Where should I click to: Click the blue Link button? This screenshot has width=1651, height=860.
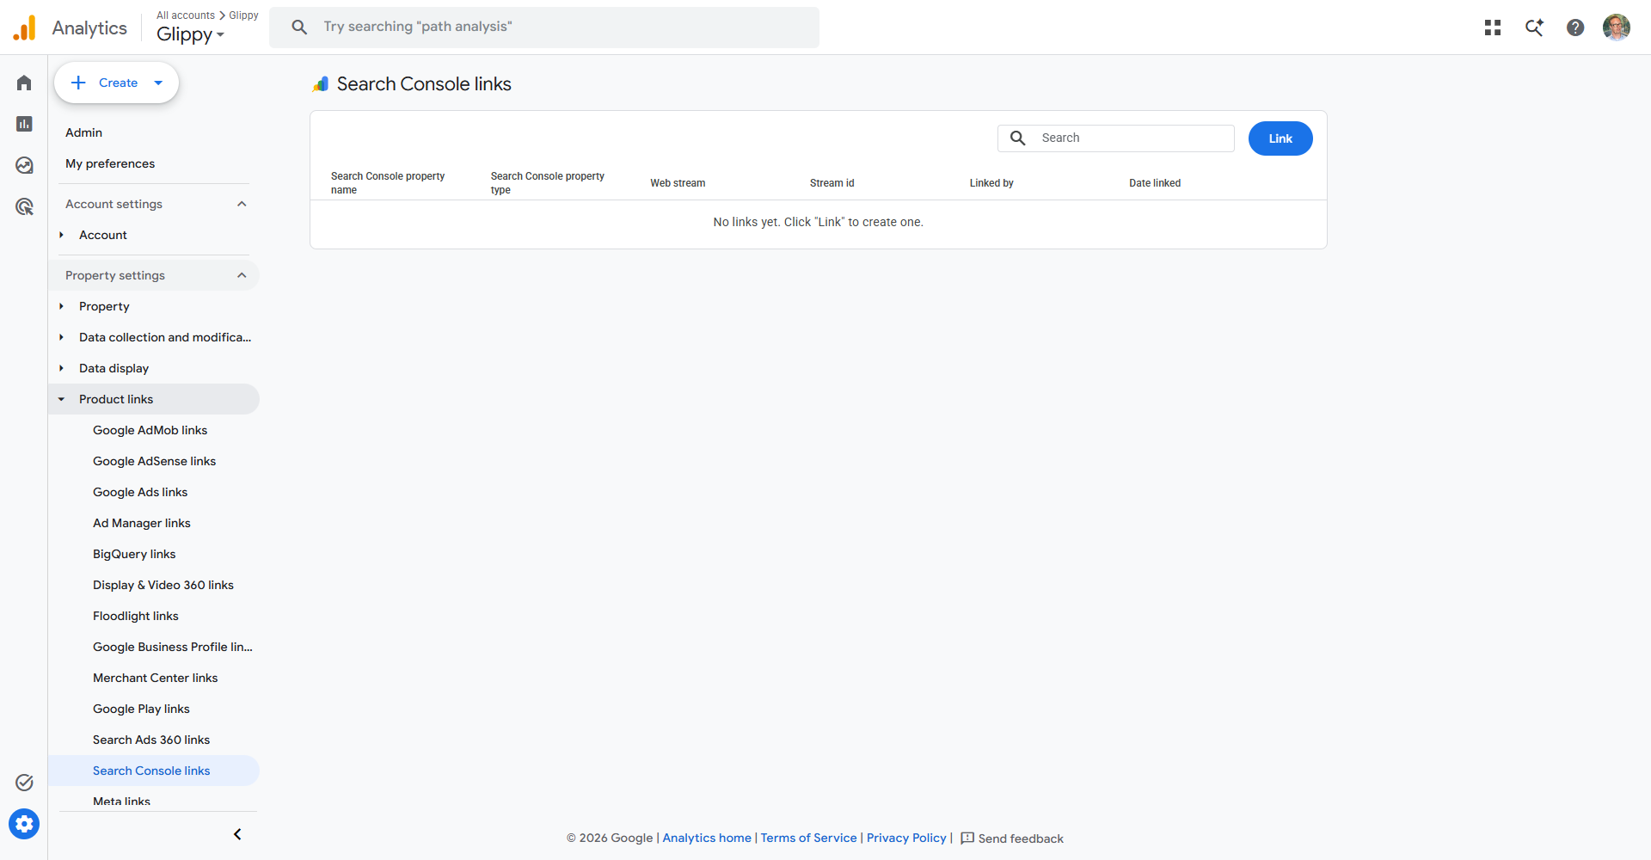pos(1280,138)
